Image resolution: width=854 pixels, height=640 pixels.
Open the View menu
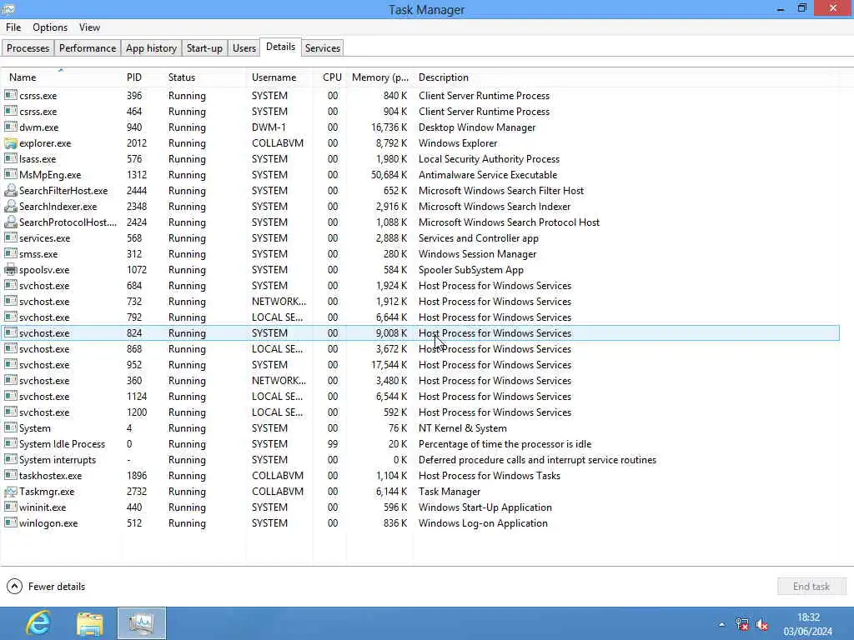pyautogui.click(x=89, y=27)
